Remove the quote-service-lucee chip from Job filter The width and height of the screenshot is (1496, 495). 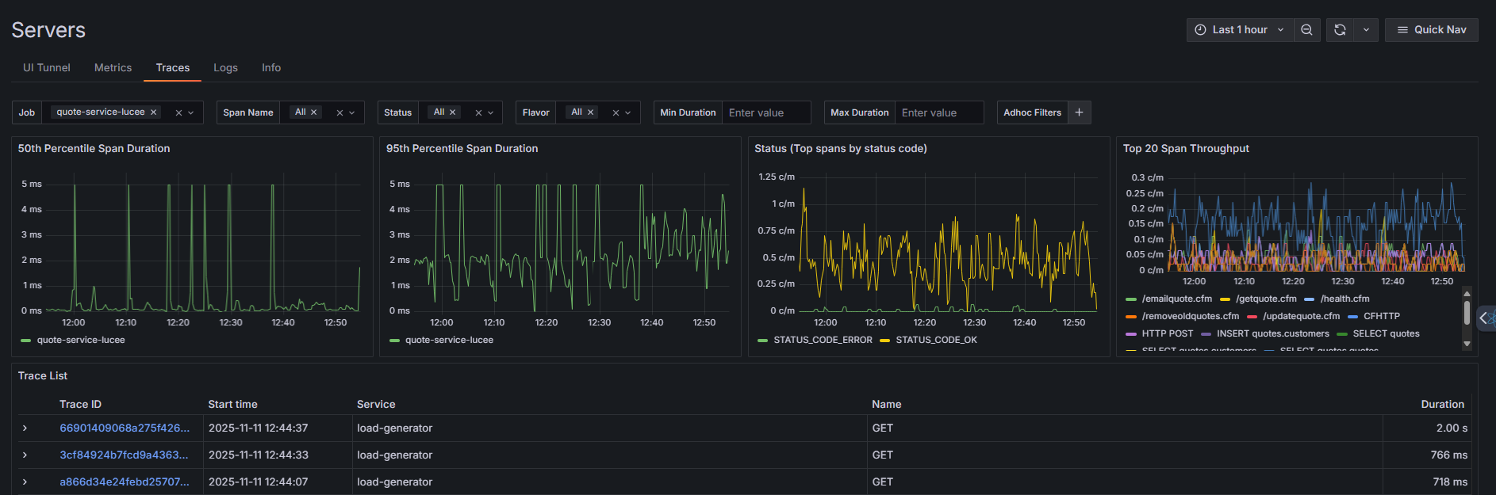(153, 112)
